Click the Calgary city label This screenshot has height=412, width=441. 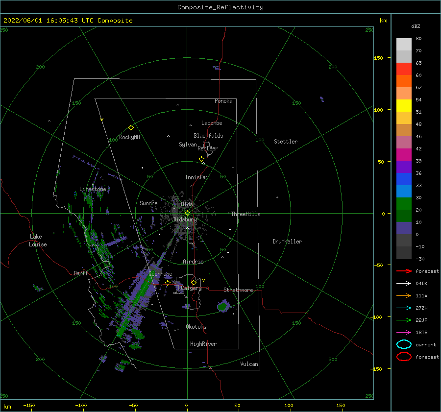191,288
